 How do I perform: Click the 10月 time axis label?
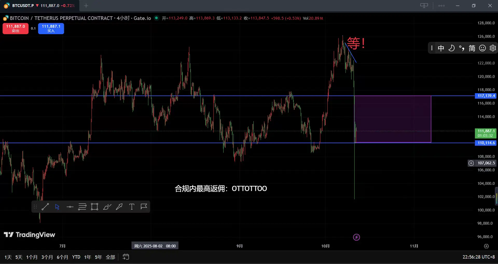326,246
